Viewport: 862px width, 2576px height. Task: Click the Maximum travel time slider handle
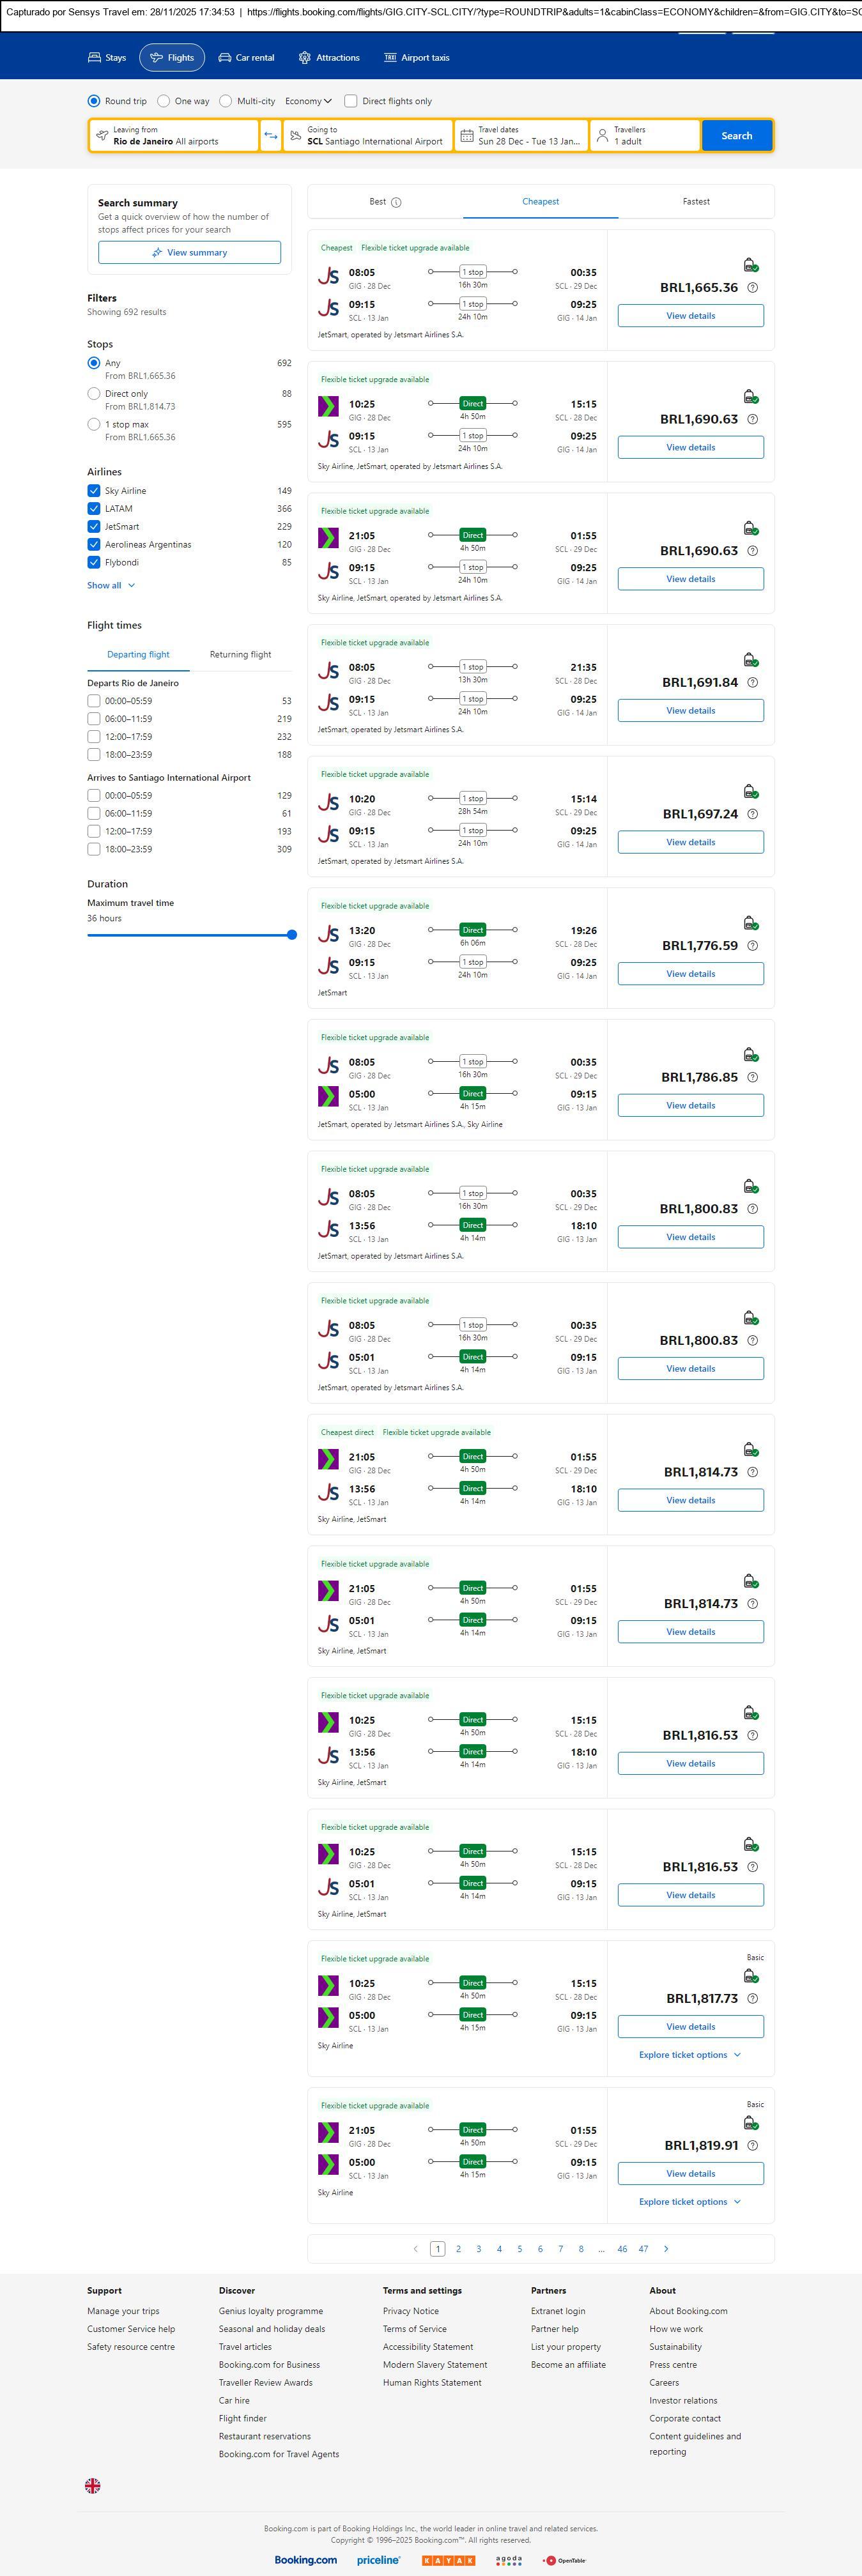[x=292, y=935]
